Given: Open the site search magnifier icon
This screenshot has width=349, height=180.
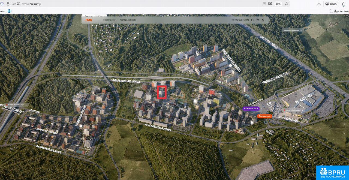Looking at the screenshot, I should point(252,20).
